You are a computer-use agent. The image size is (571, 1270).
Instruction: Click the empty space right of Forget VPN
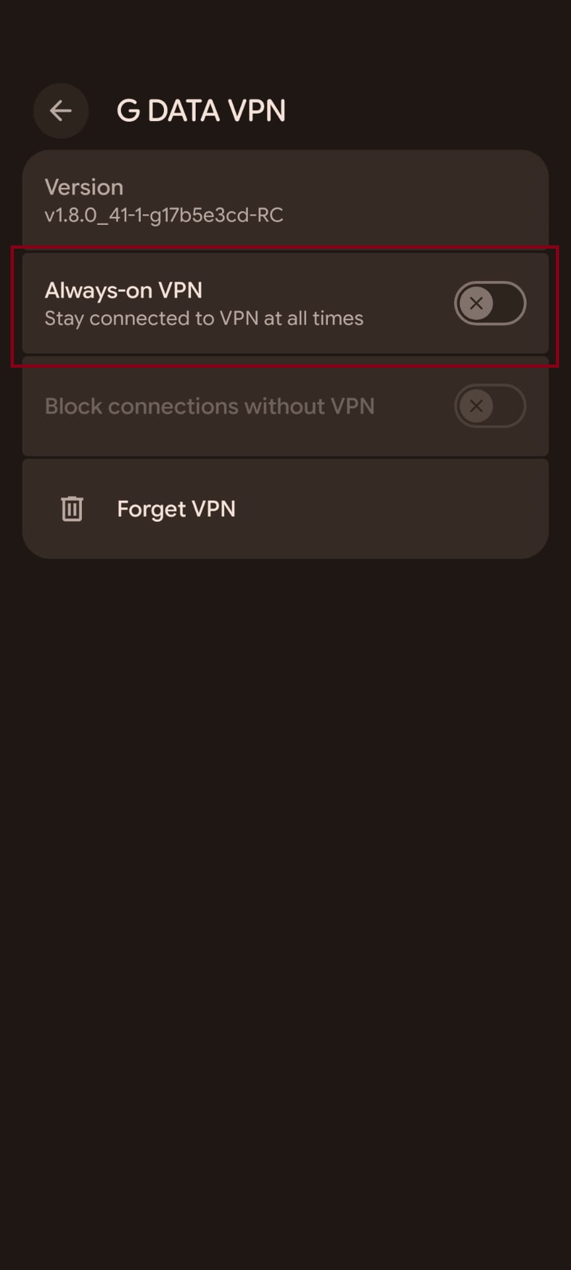coord(397,509)
